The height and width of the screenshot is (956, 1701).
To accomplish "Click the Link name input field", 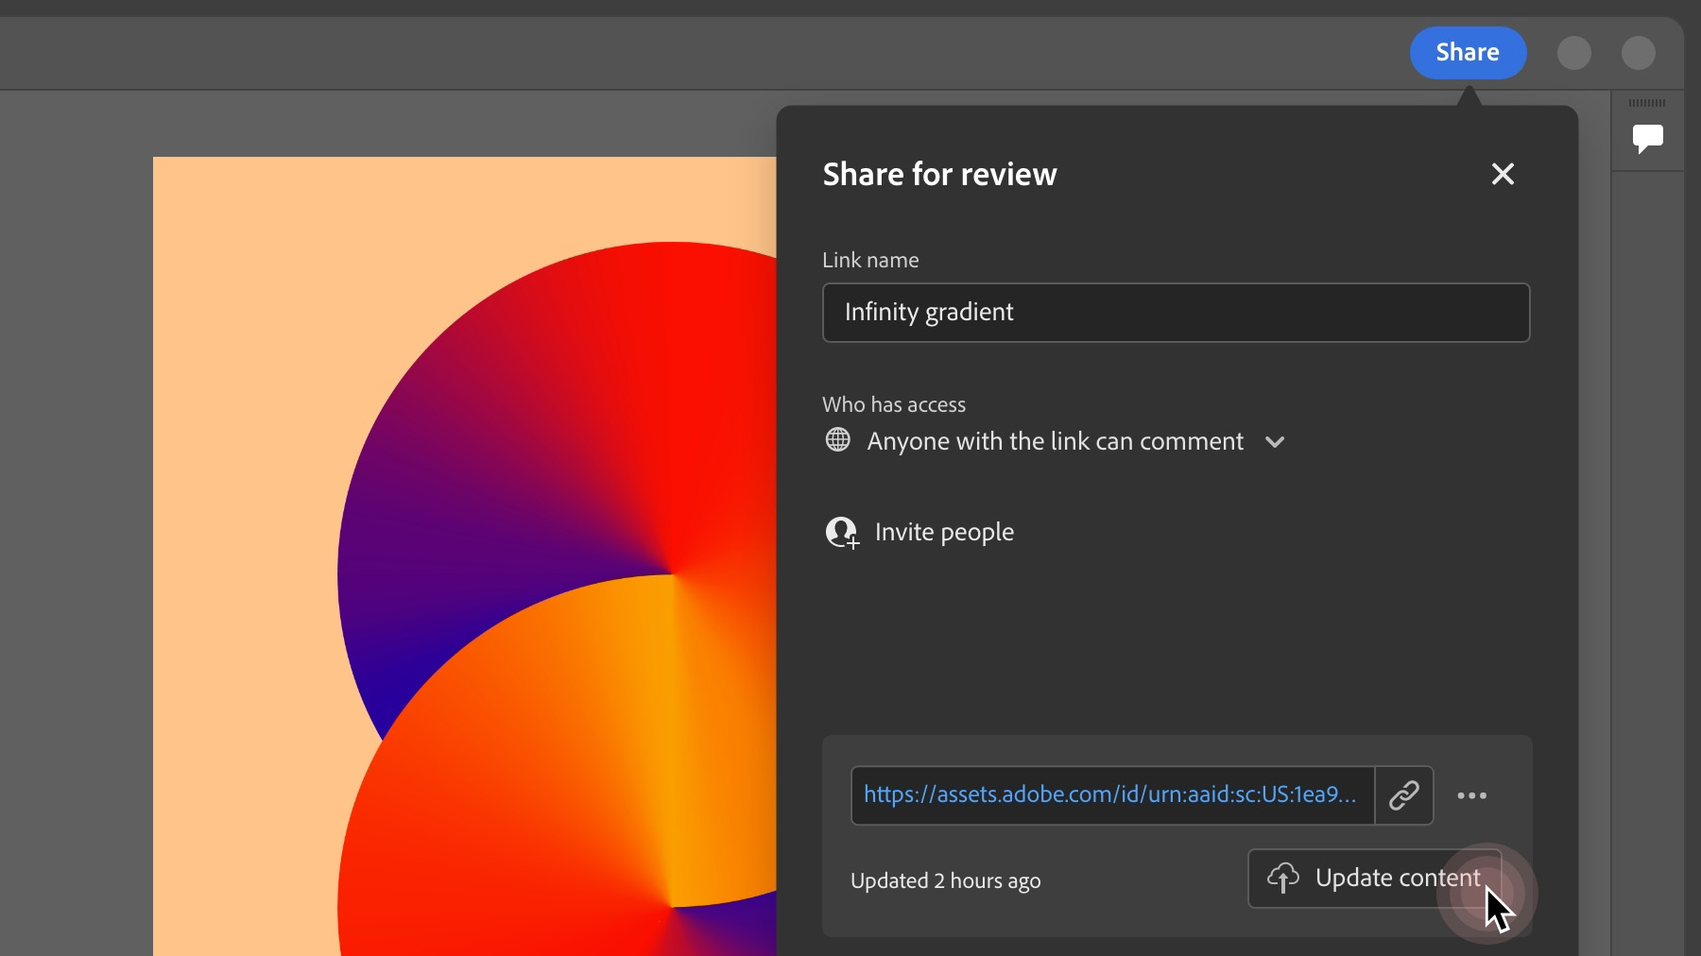I will click(x=1176, y=313).
